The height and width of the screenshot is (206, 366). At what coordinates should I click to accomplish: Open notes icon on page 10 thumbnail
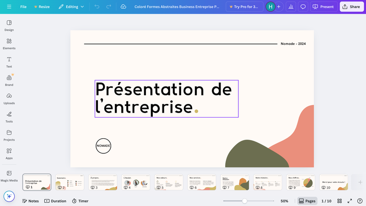click(x=323, y=187)
